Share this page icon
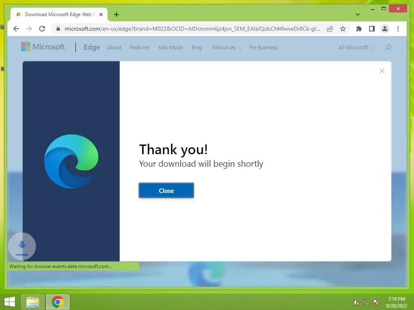This screenshot has height=310, width=414. [330, 29]
